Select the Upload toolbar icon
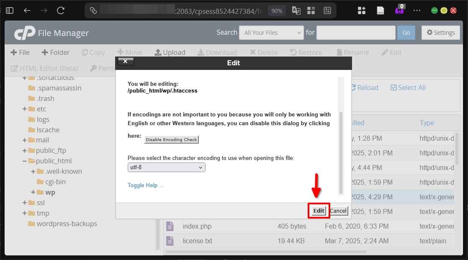468x260 pixels. (x=170, y=52)
